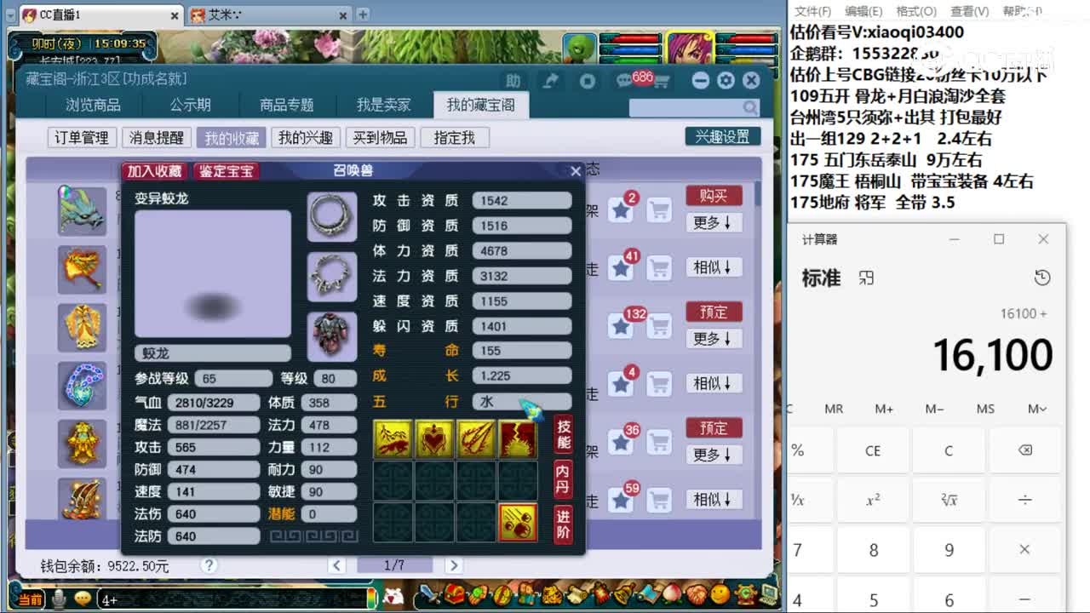Open 兴趣设置 at the top right

[722, 137]
